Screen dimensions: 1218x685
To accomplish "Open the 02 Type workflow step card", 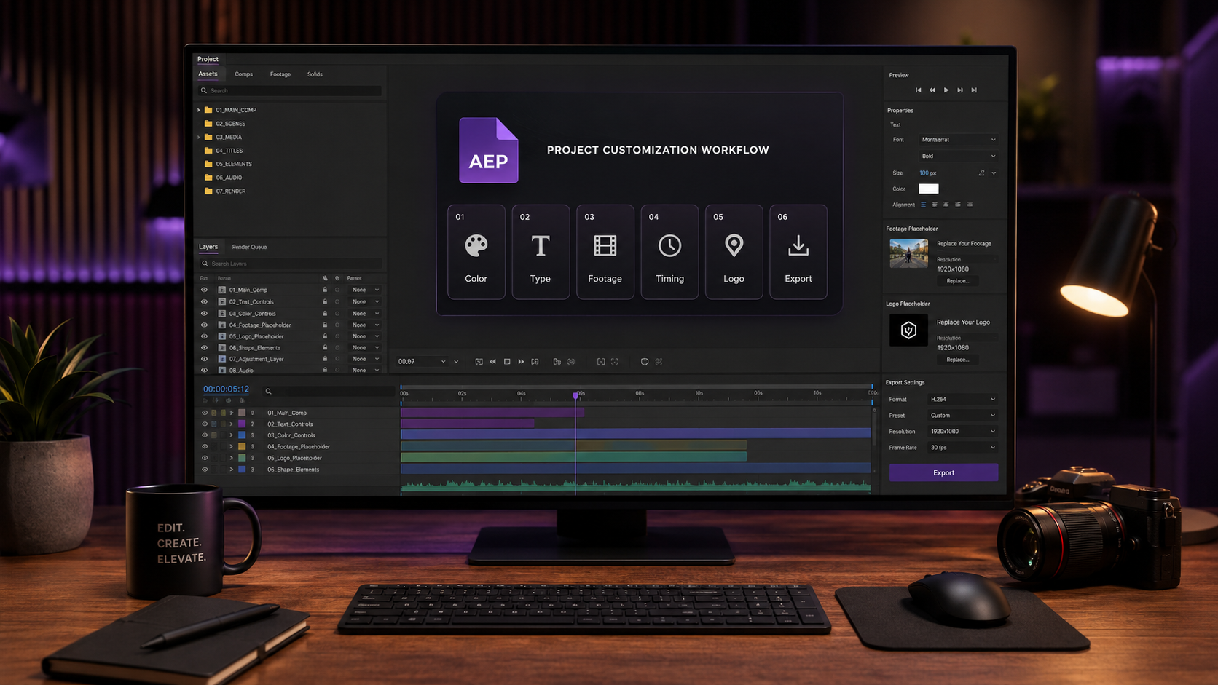I will (541, 252).
